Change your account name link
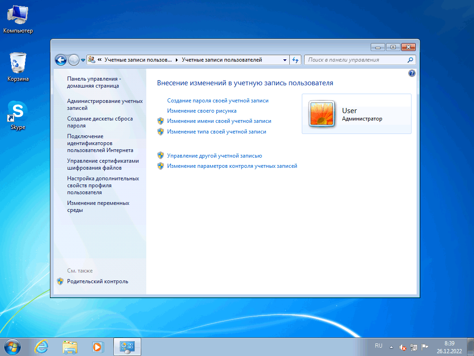Screen dimensions: 474x356 tap(219, 121)
